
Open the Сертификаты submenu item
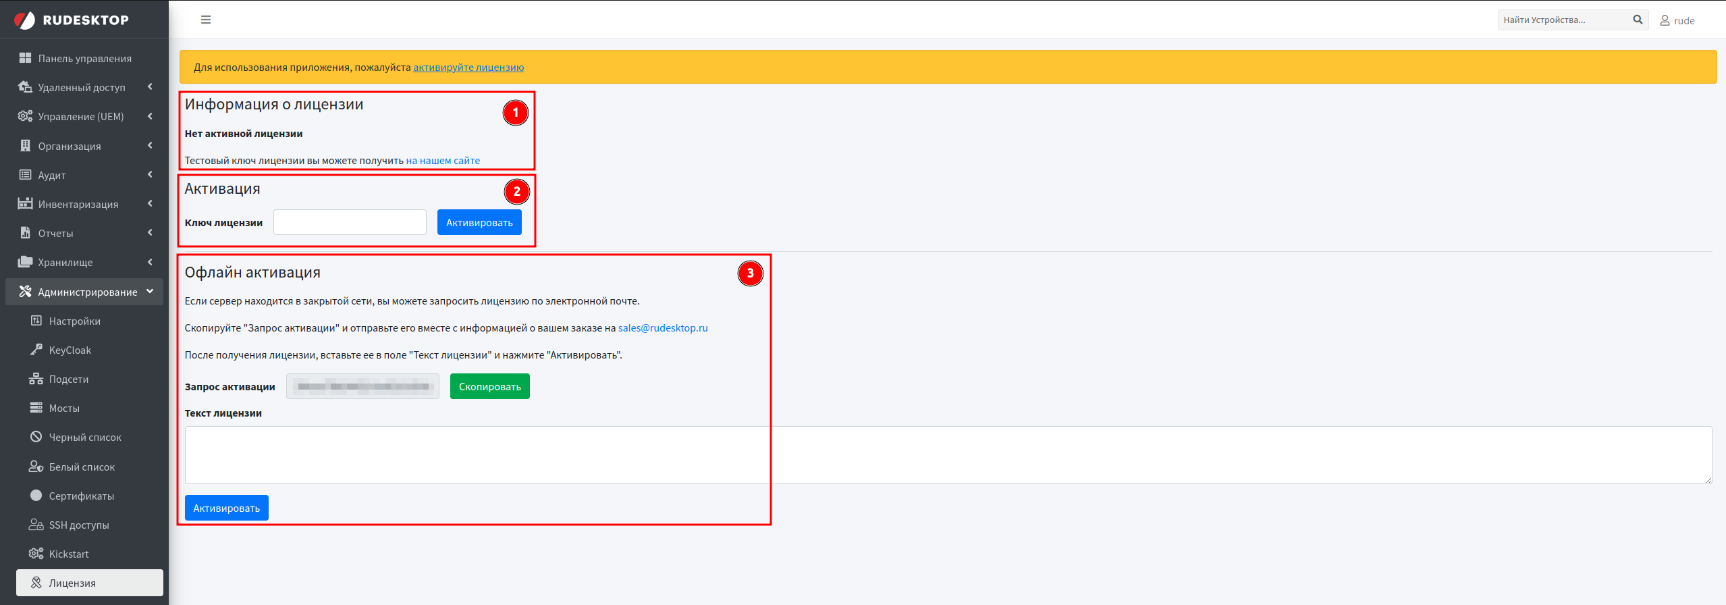[x=90, y=496]
